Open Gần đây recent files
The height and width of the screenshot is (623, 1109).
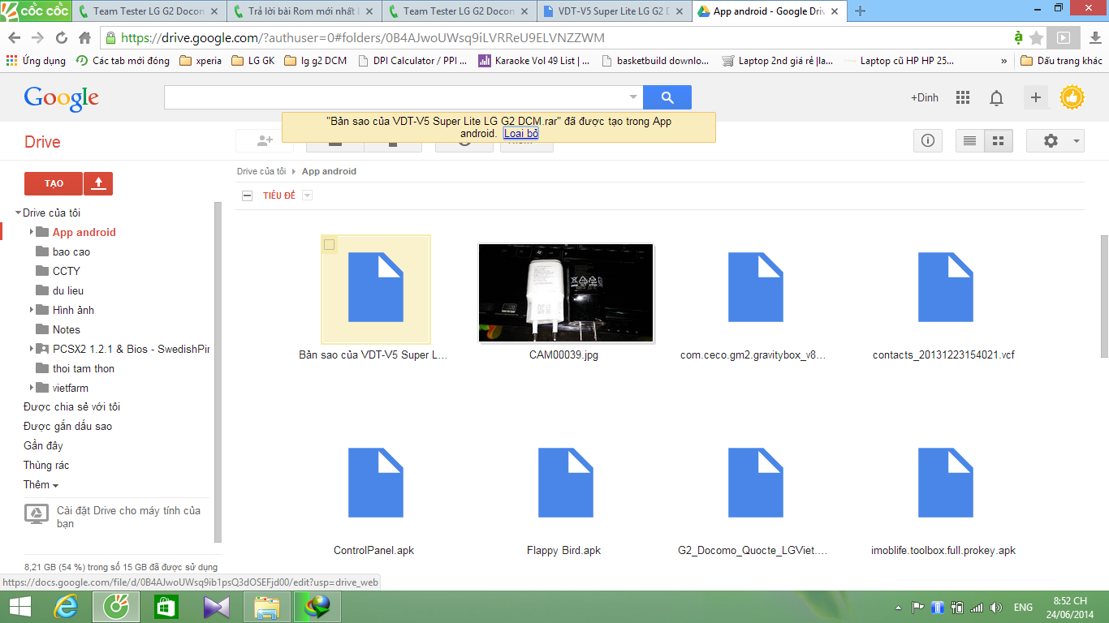[x=43, y=445]
